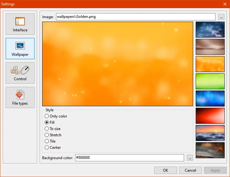Select the Center style option

pyautogui.click(x=53, y=148)
